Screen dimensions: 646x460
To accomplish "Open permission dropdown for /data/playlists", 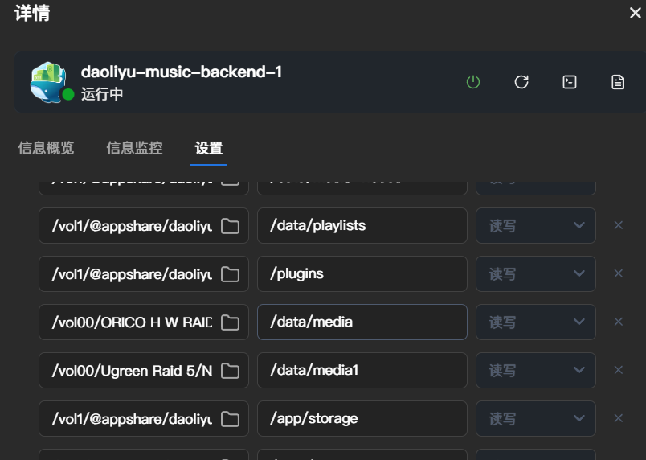I will pyautogui.click(x=536, y=226).
